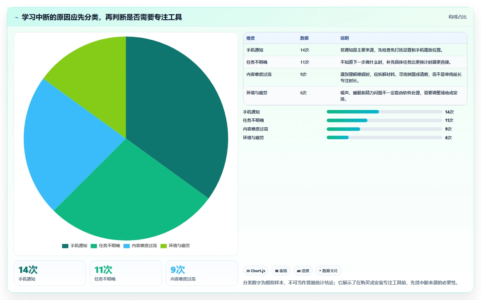Toggle 任务不明确 legend swatch in chart
This screenshot has height=300, width=481.
(94, 246)
